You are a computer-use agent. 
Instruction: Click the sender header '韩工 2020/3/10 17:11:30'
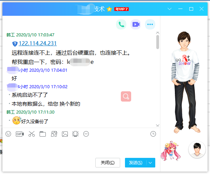point(30,112)
